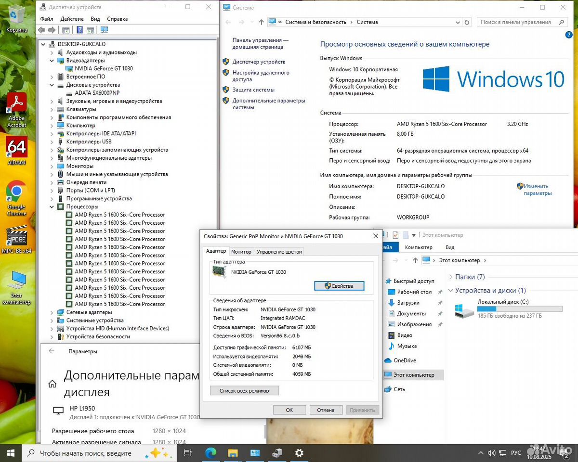This screenshot has height=462, width=578.
Task: Expand the Аудиовходы и аудиовыходы node
Action: click(52, 52)
